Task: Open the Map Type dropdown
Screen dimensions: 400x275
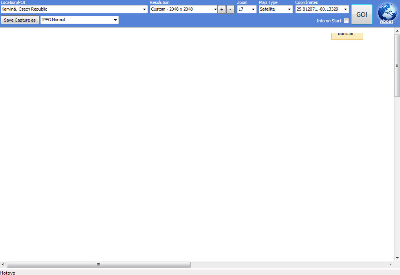Action: coord(289,9)
